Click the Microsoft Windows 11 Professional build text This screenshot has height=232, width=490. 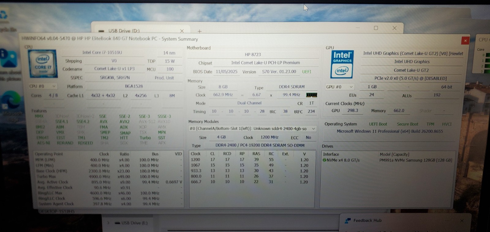(390, 131)
